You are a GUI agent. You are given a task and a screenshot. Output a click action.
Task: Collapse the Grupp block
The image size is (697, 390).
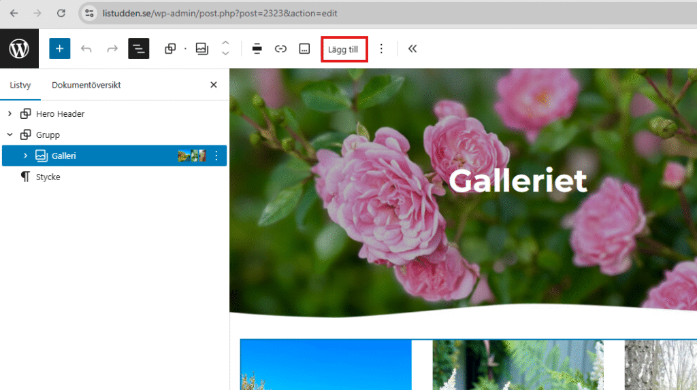[x=10, y=135]
